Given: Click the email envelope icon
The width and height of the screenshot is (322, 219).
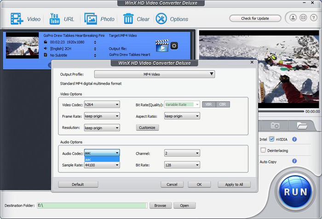Looking at the screenshot, I should 303,18.
